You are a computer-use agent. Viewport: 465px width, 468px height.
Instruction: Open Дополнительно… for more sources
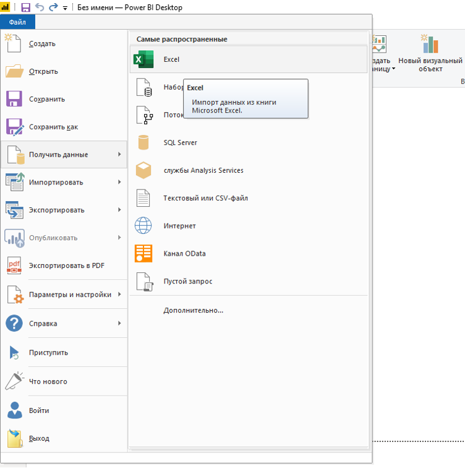point(193,310)
